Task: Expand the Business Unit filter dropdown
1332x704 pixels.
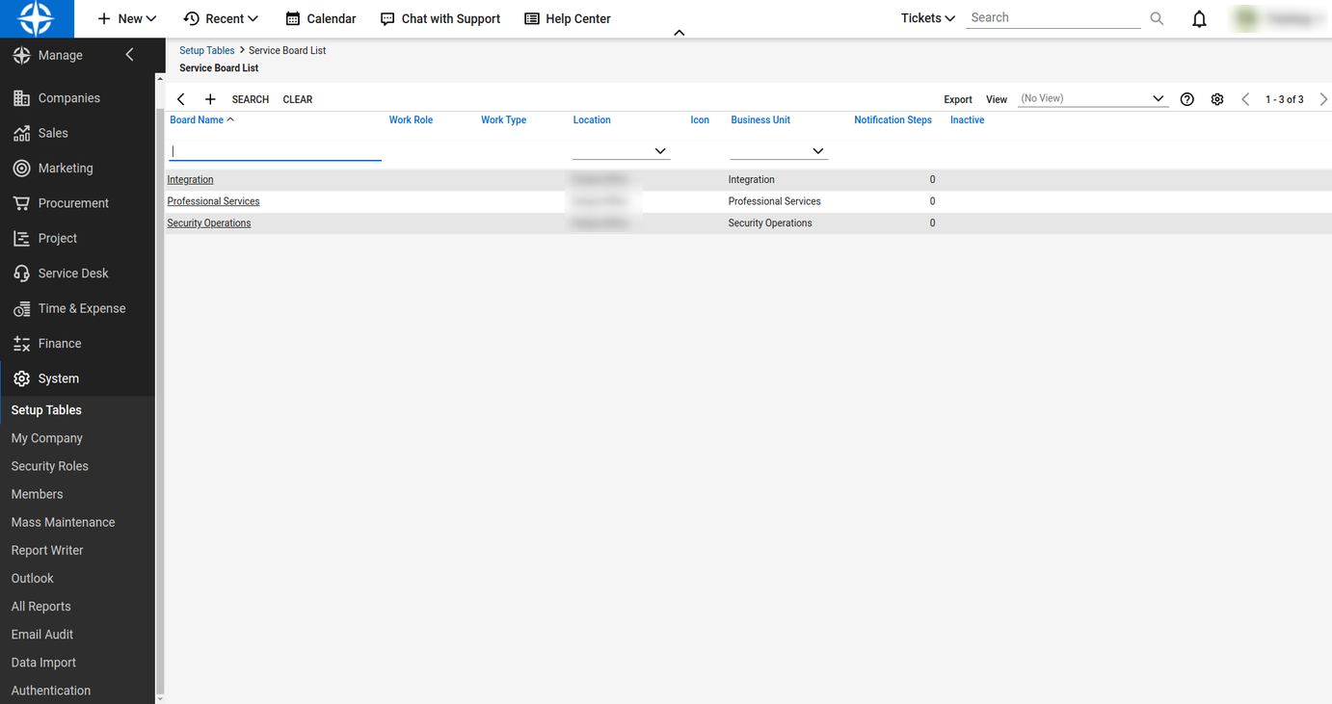Action: (817, 151)
